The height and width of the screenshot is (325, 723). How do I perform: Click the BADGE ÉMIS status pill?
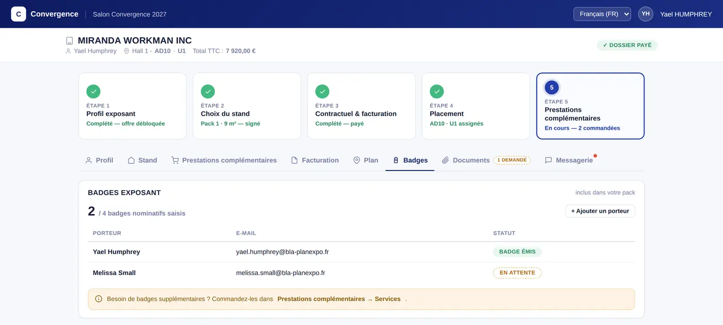tap(517, 252)
